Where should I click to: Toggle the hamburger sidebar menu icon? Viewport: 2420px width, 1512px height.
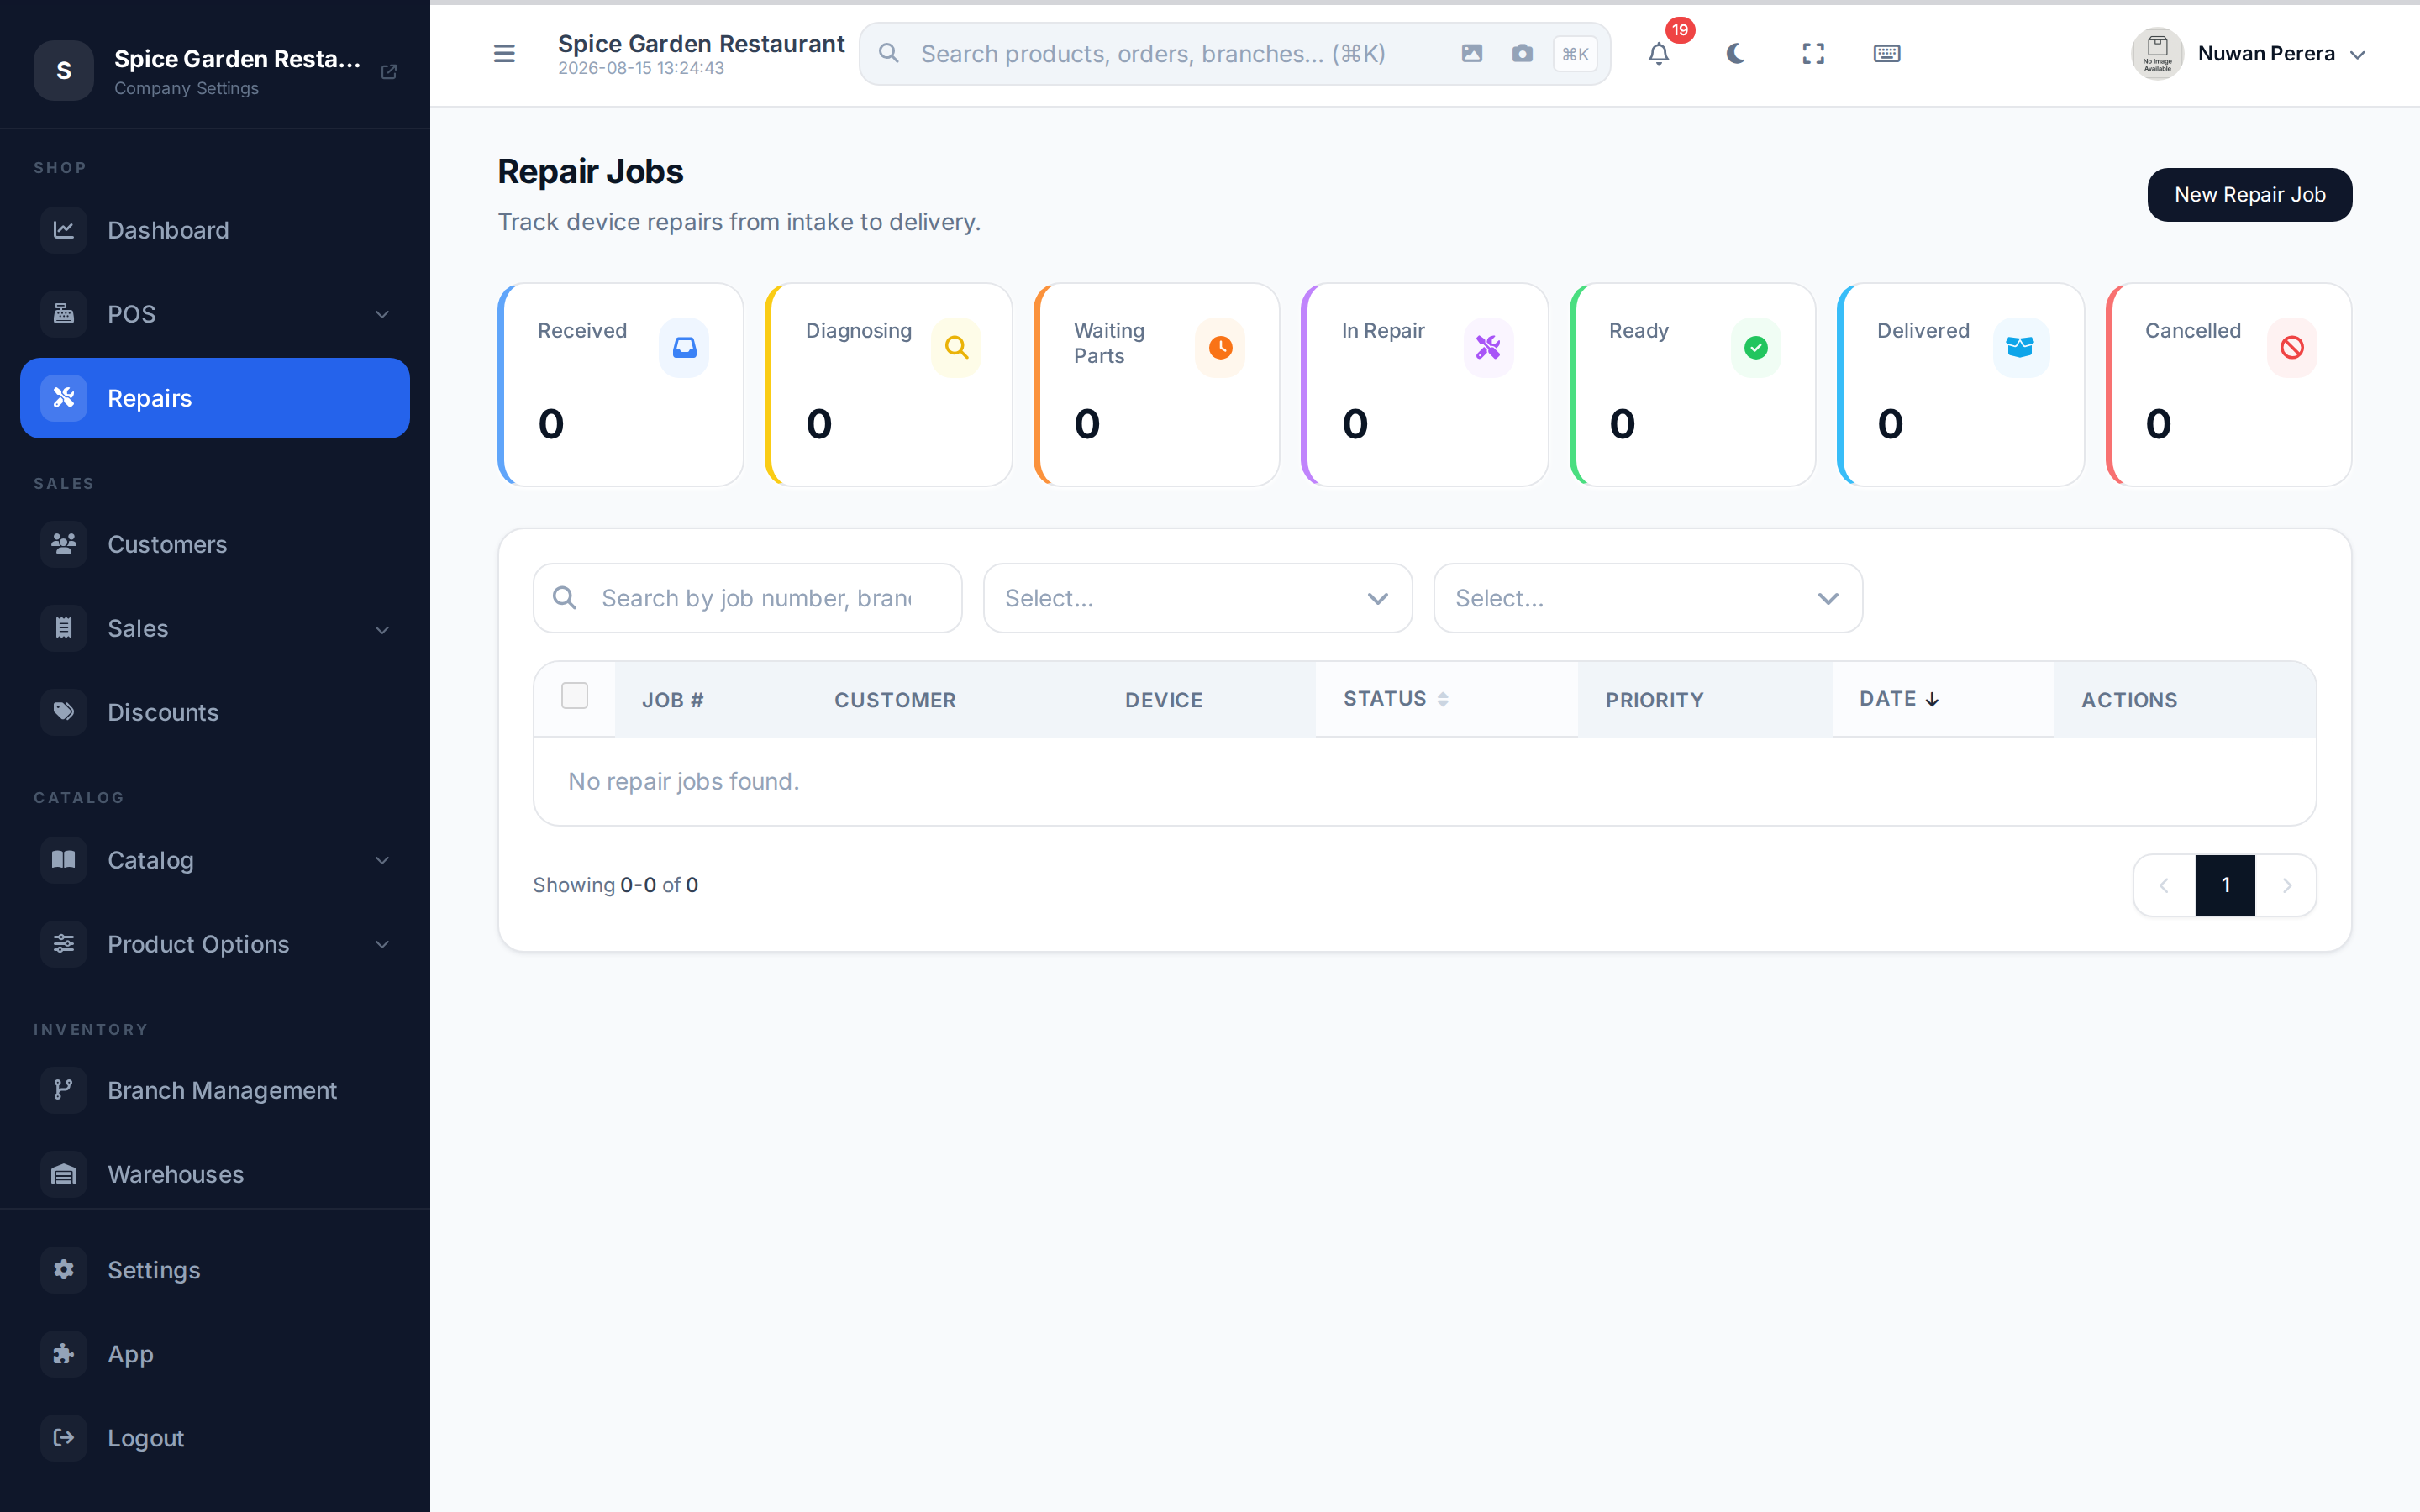coord(504,54)
